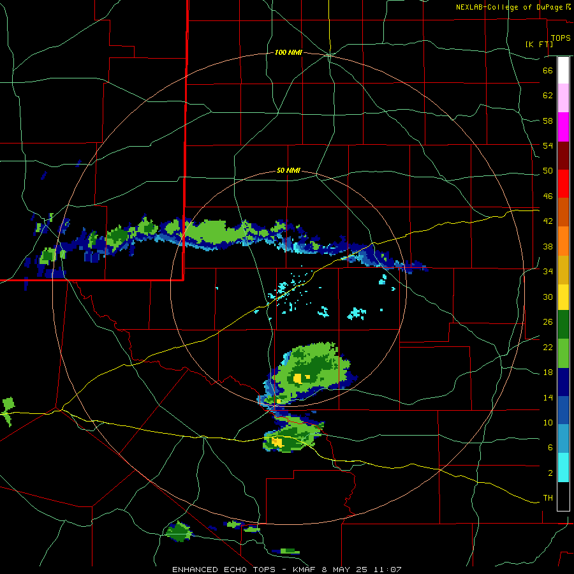
Task: Select the dark green legend band
Action: click(563, 325)
